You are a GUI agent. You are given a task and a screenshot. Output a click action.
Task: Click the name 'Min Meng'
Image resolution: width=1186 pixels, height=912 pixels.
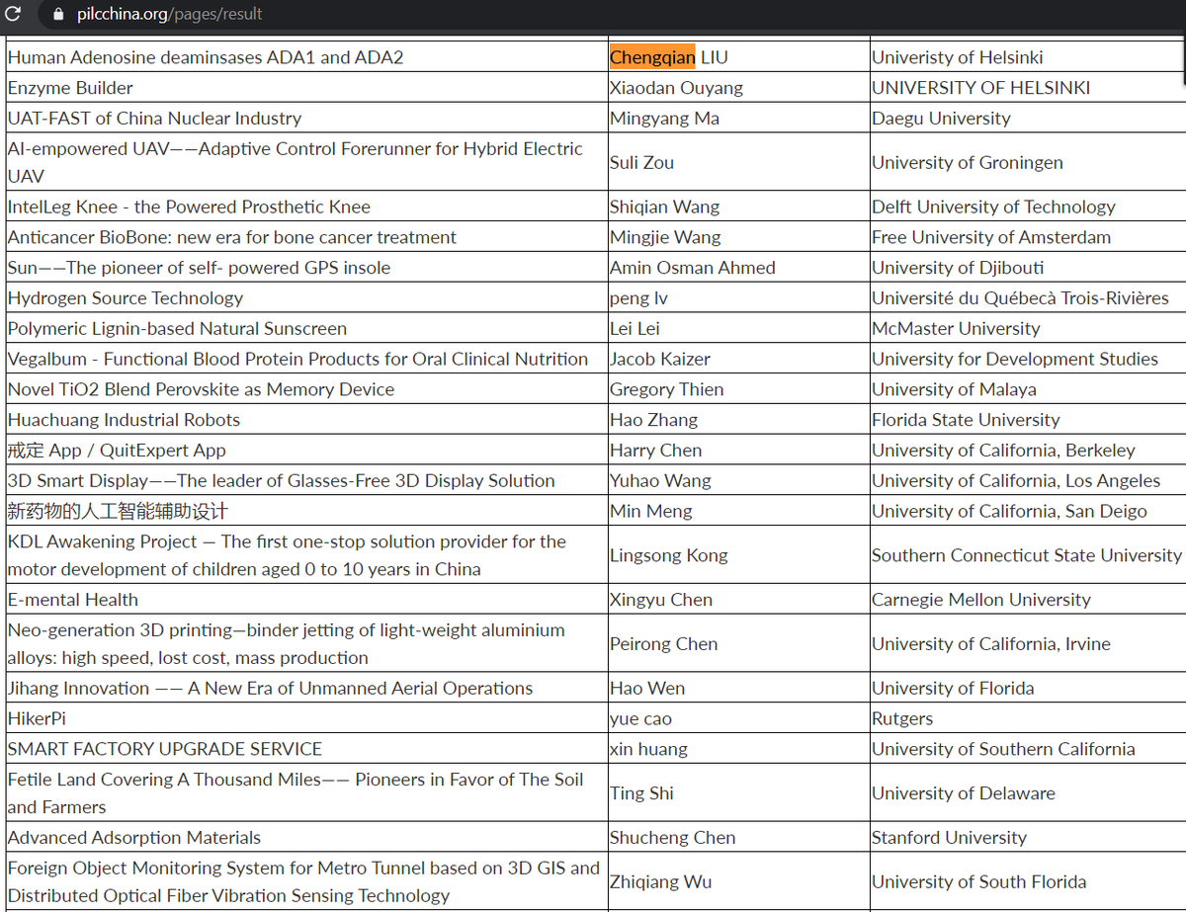[x=650, y=512]
